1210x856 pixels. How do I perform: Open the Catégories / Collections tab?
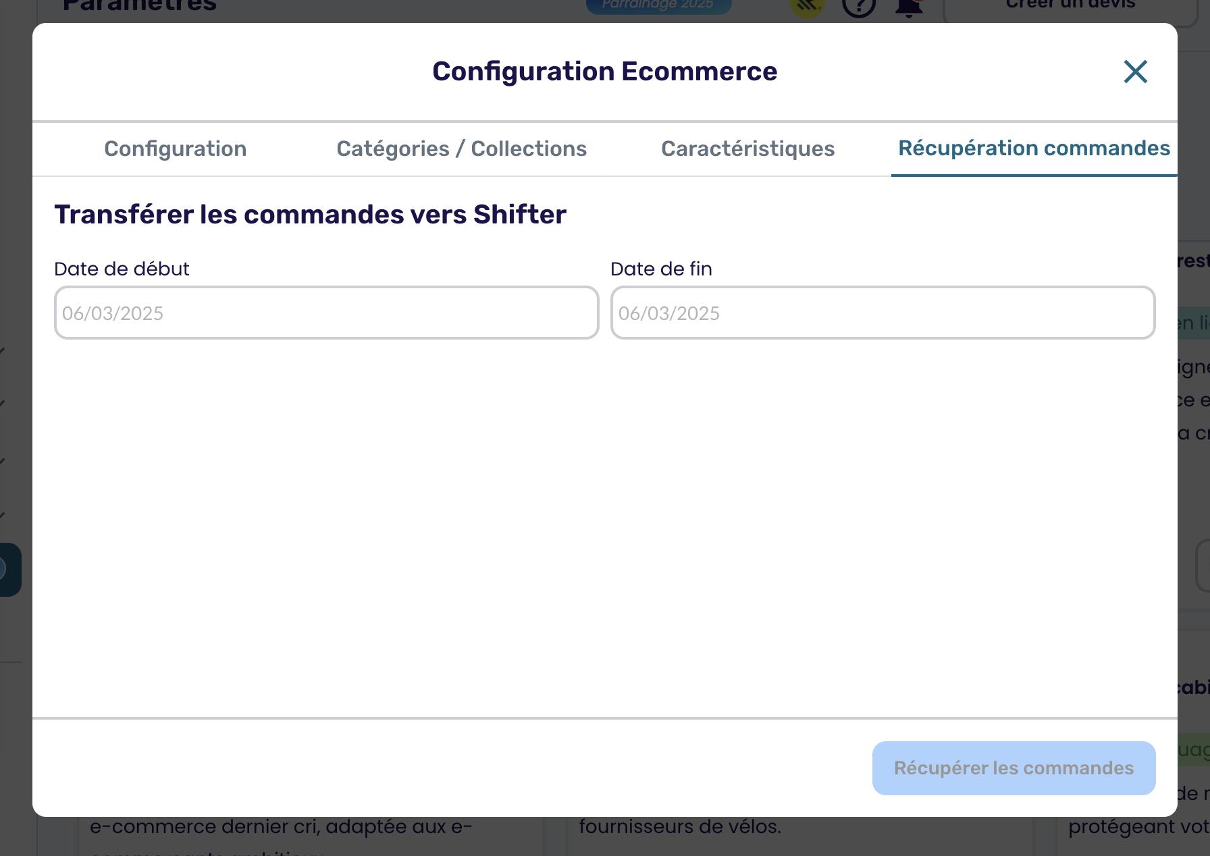pos(462,149)
